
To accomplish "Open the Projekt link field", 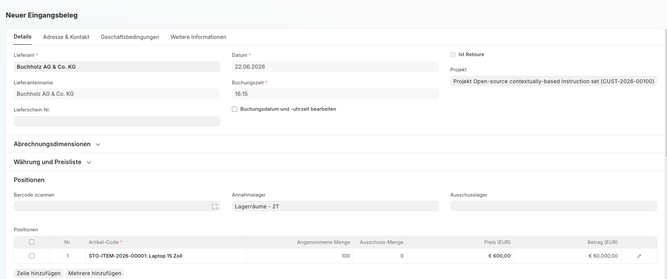I will (553, 81).
